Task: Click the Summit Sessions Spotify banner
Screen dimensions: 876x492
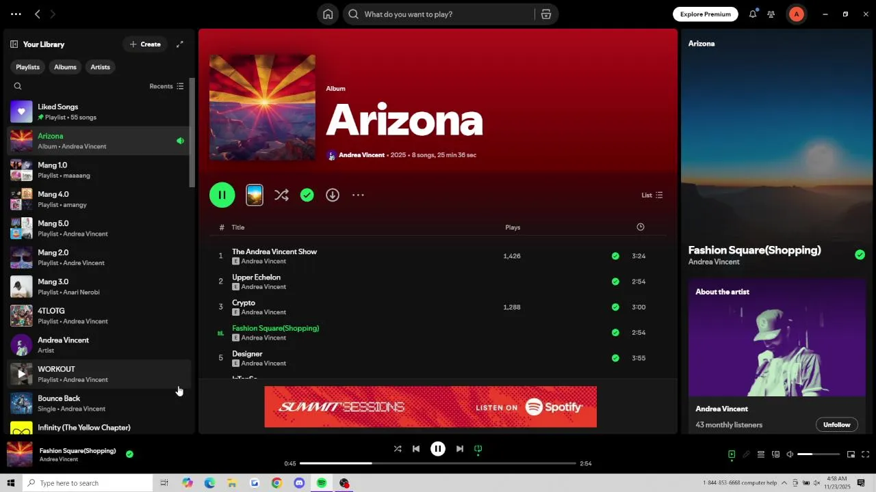Action: click(430, 407)
